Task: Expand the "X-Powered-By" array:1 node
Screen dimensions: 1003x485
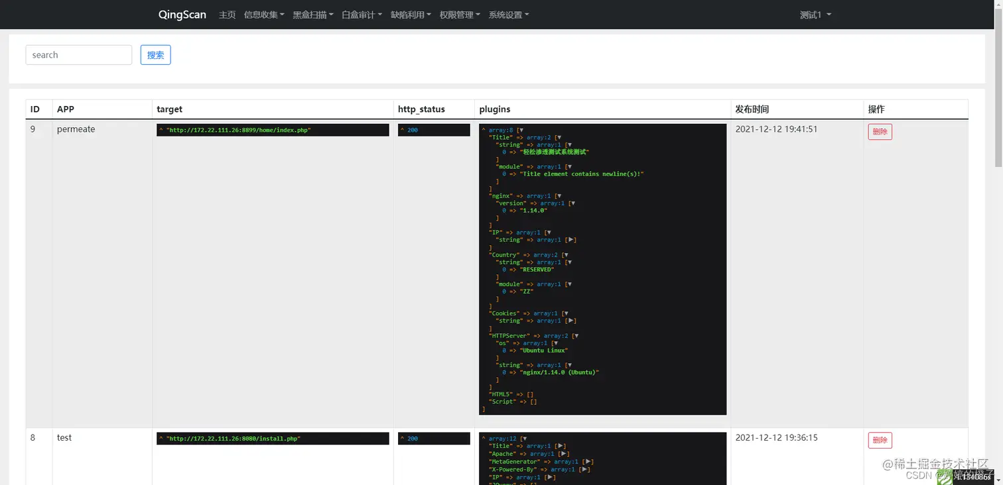Action: [585, 469]
